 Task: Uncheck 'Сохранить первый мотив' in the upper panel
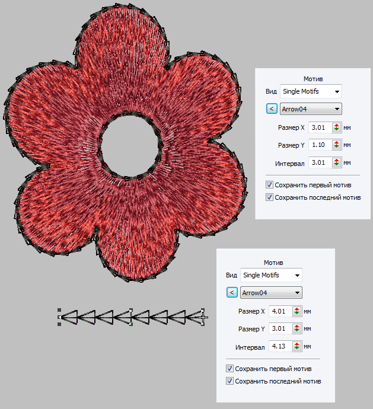point(270,185)
